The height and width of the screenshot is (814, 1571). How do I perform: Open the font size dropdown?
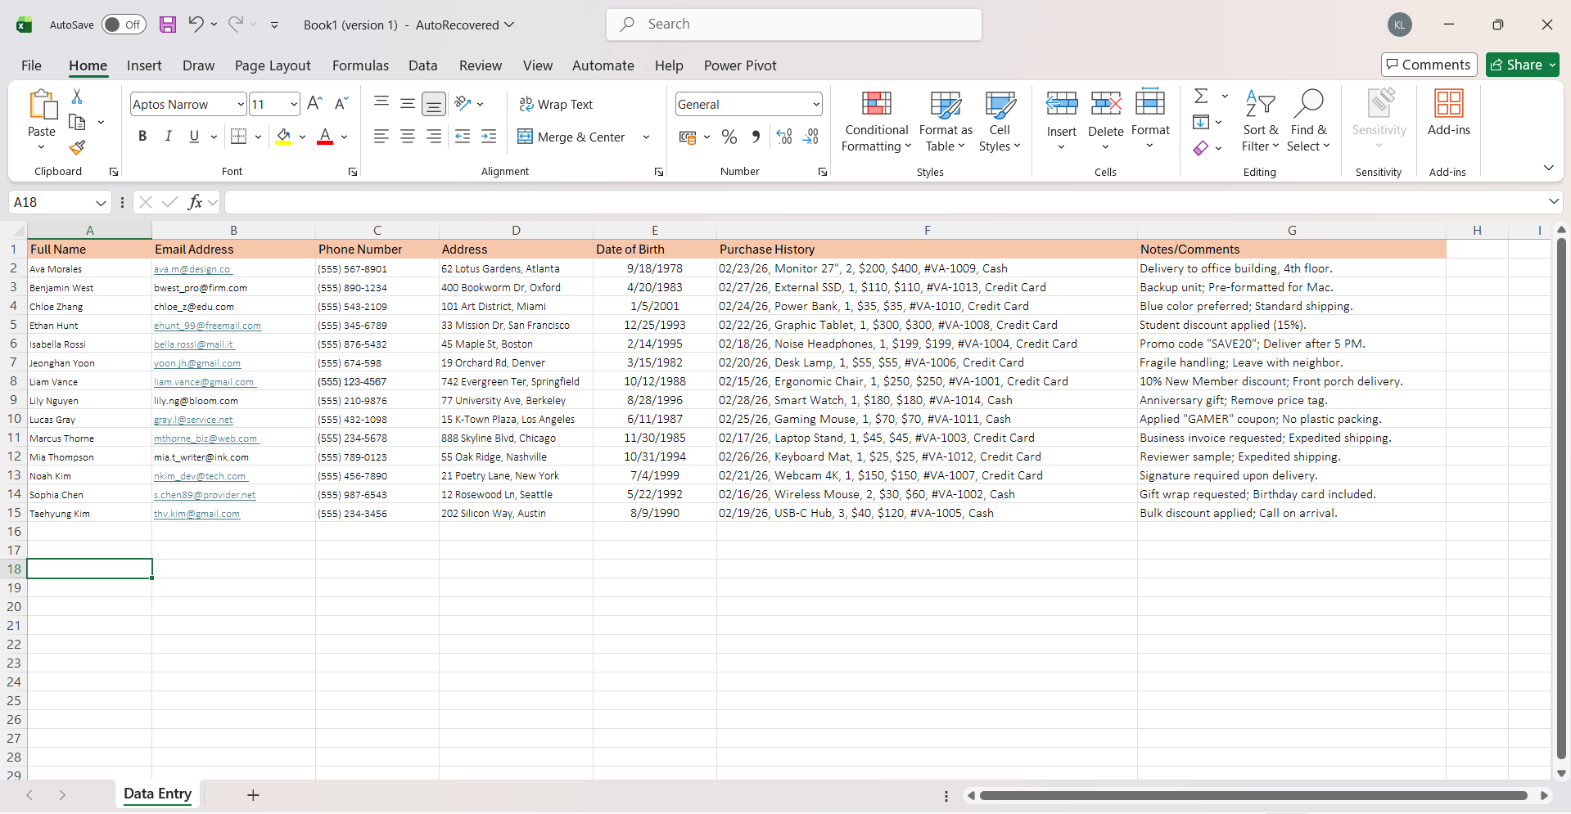pyautogui.click(x=294, y=104)
